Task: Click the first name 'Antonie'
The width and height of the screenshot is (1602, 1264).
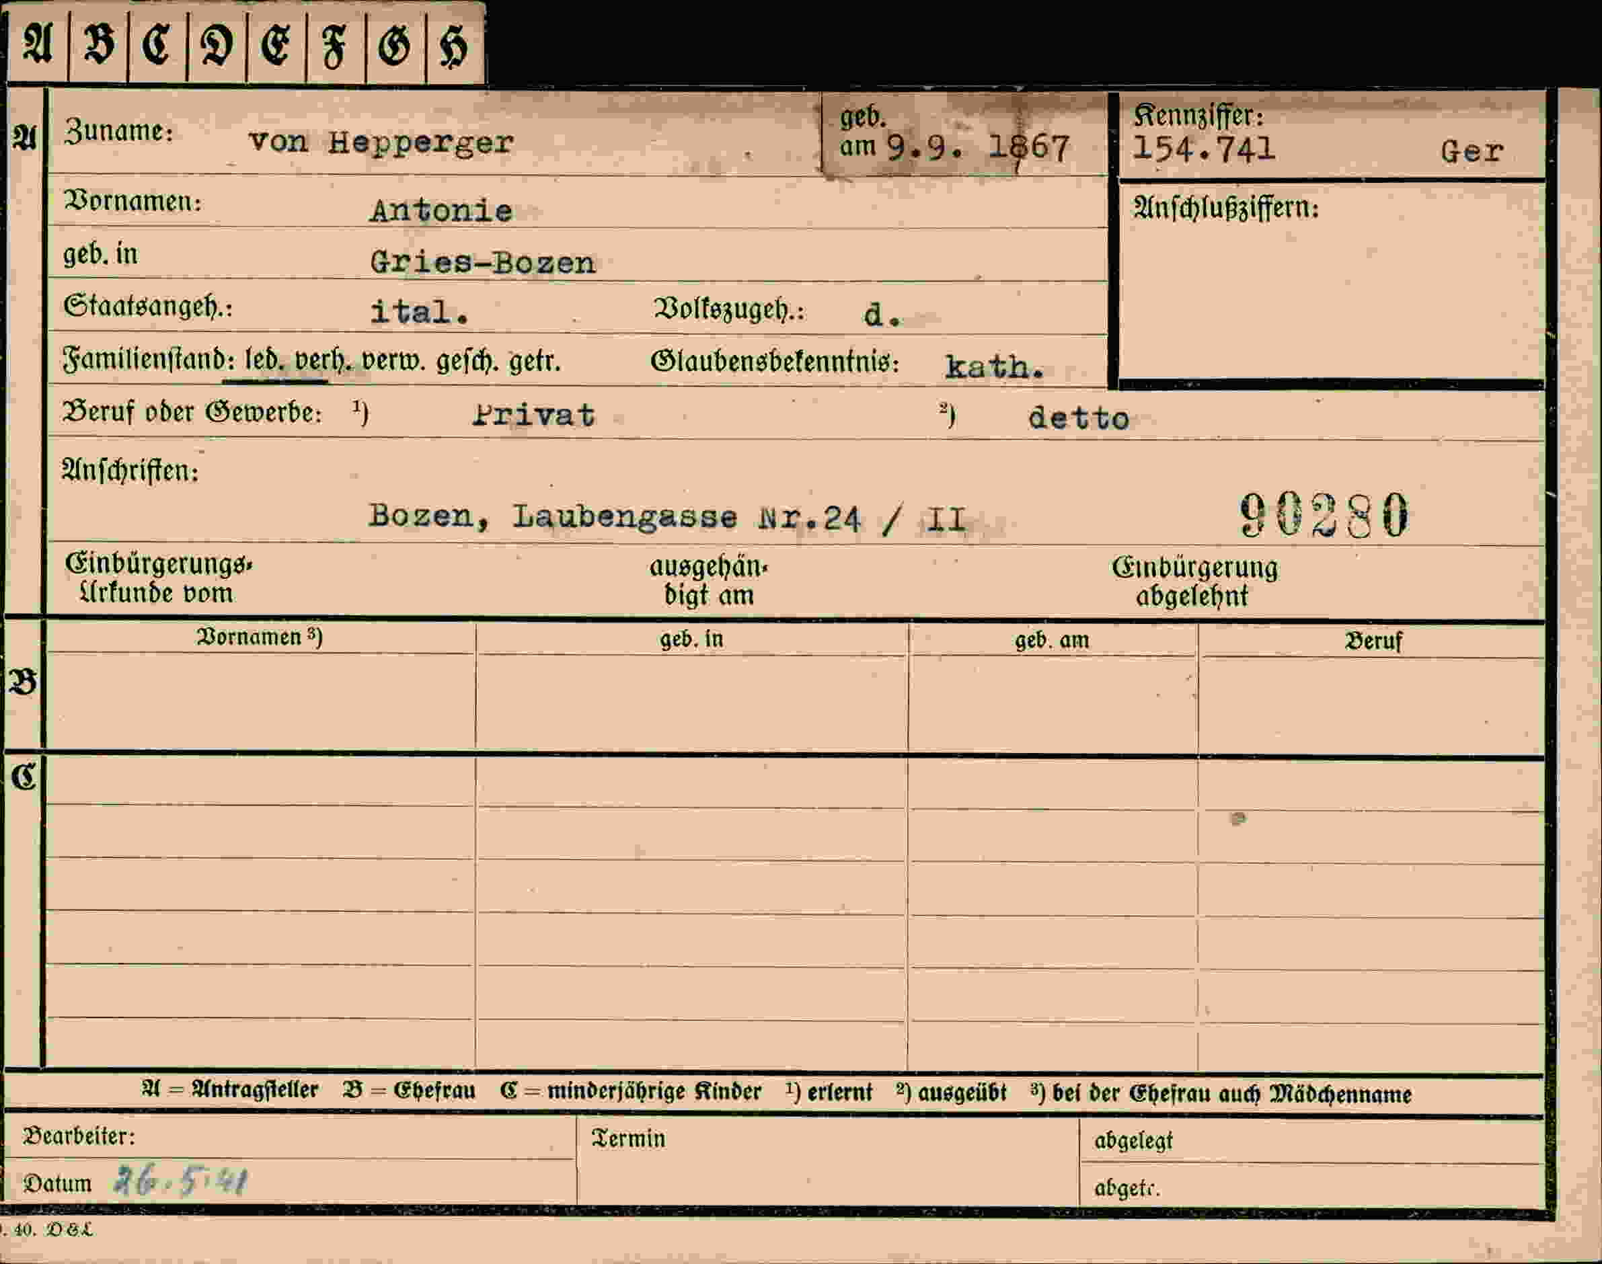Action: click(x=441, y=212)
